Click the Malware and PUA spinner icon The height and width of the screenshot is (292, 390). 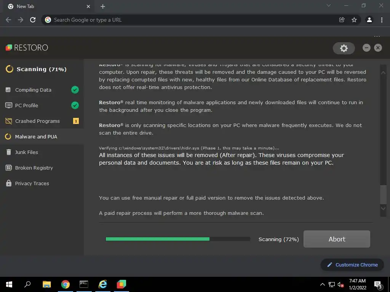[x=8, y=136]
